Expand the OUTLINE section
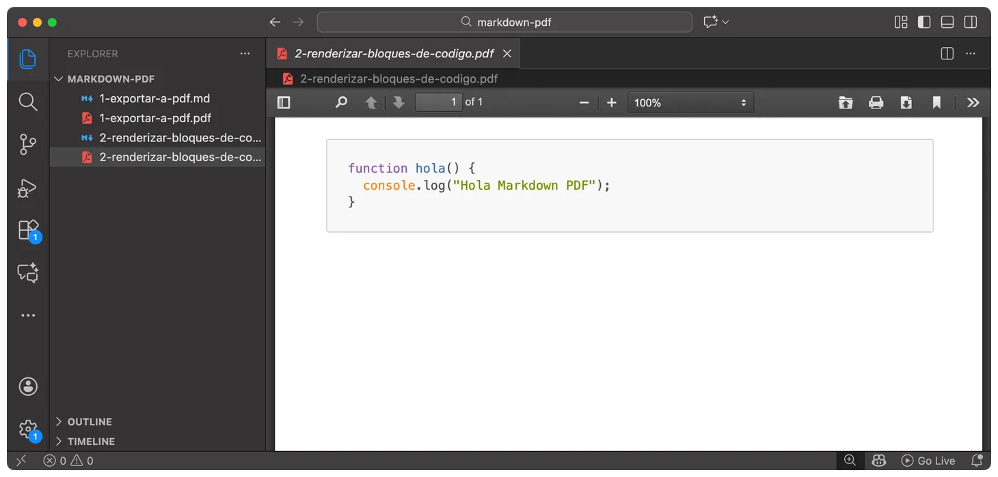Viewport: 998px width, 477px height. pyautogui.click(x=90, y=422)
